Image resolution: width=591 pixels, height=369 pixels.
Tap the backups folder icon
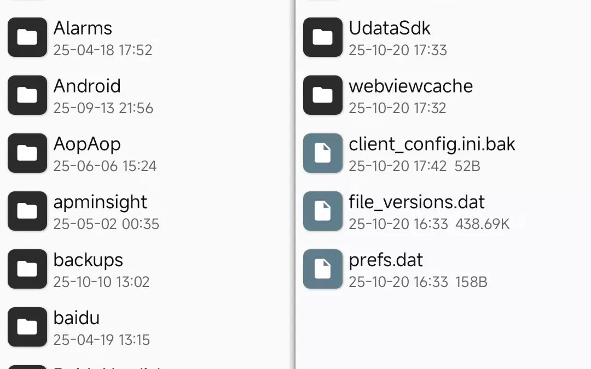(x=27, y=269)
